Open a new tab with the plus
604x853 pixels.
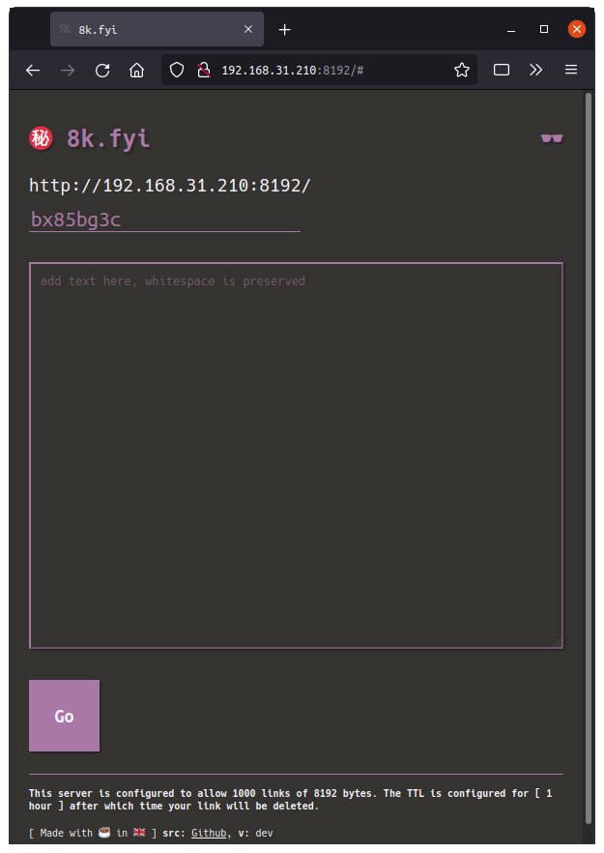tap(284, 29)
